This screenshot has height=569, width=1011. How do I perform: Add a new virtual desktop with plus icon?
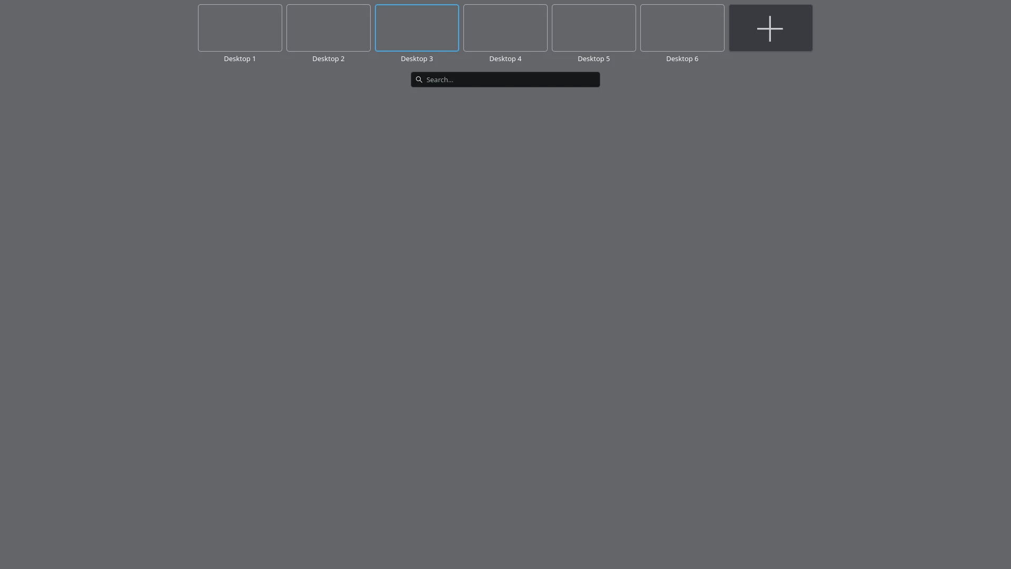click(770, 28)
